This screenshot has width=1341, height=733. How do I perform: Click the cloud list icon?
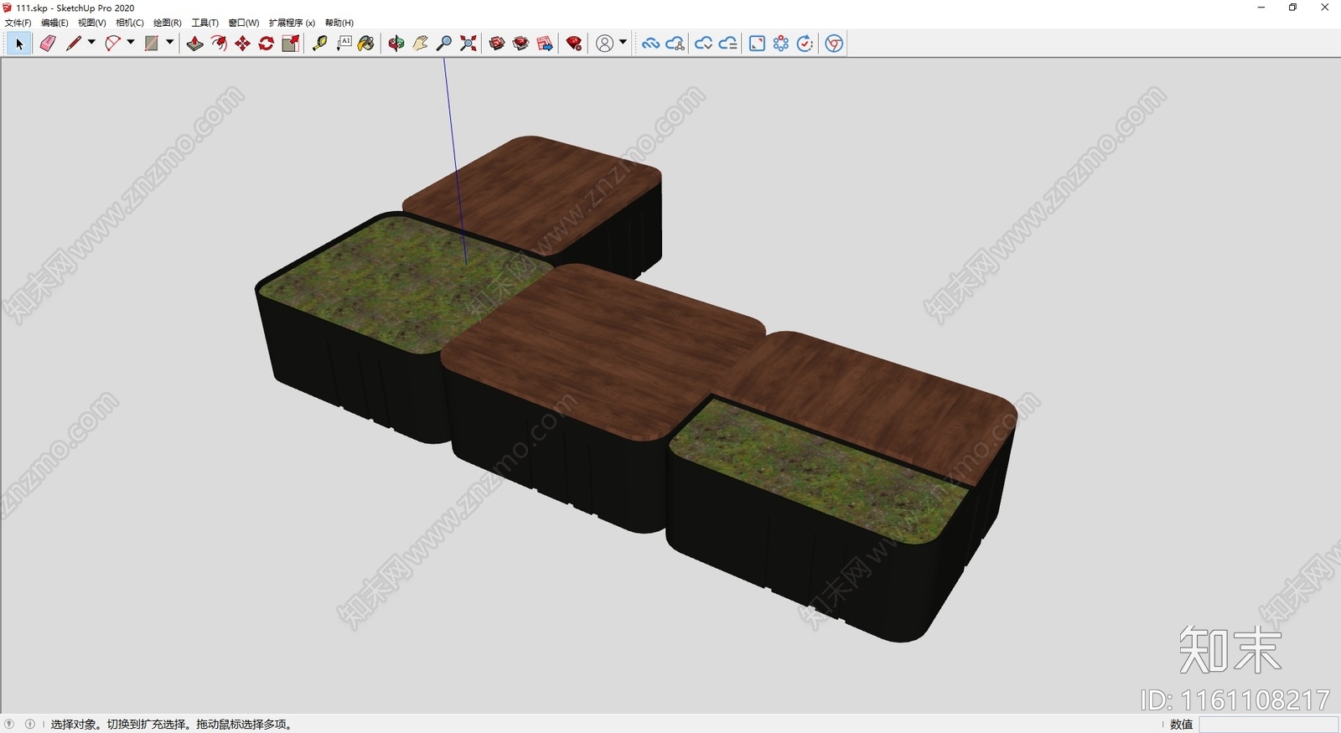[x=728, y=44]
